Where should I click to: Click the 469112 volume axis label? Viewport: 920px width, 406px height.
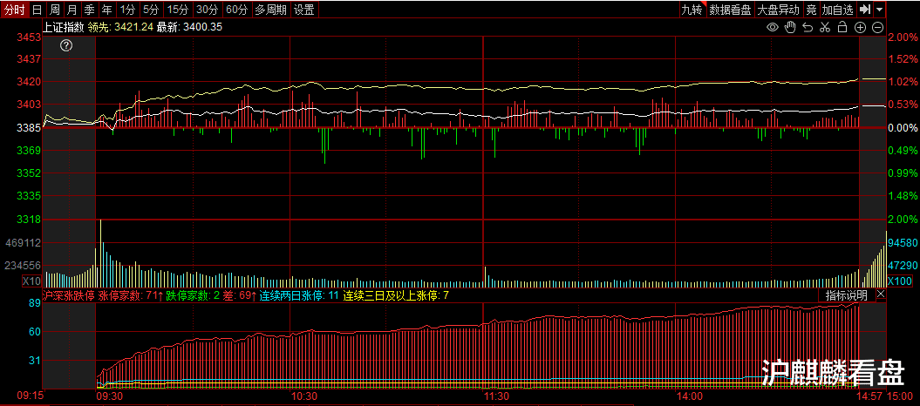pyautogui.click(x=24, y=242)
